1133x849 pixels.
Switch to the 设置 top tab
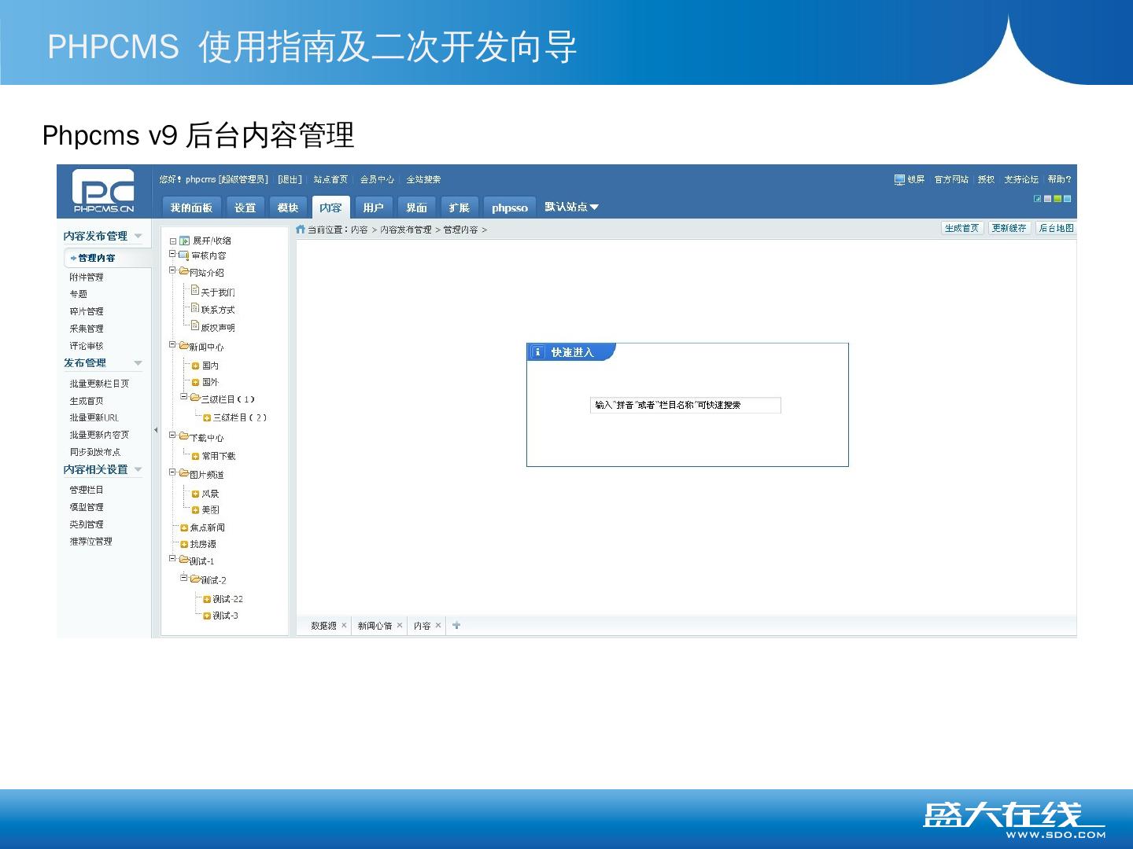tap(245, 208)
